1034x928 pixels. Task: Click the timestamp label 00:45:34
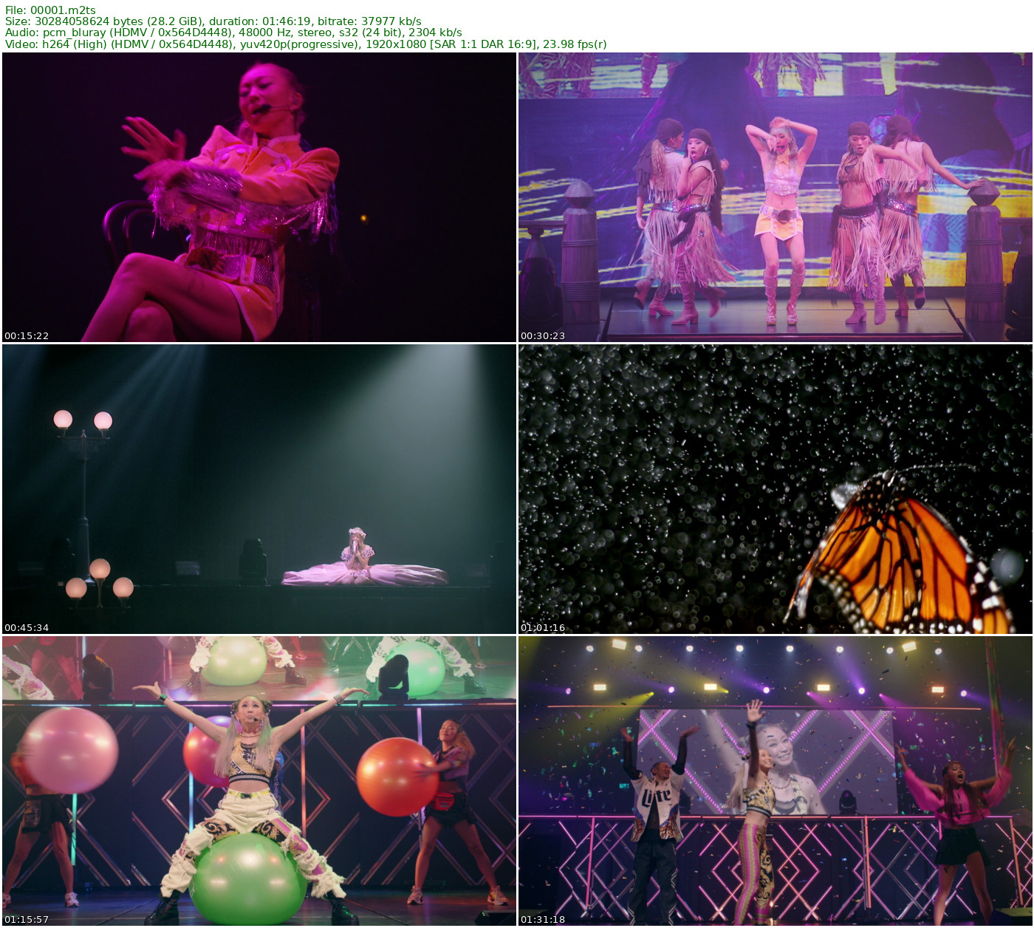pos(27,627)
